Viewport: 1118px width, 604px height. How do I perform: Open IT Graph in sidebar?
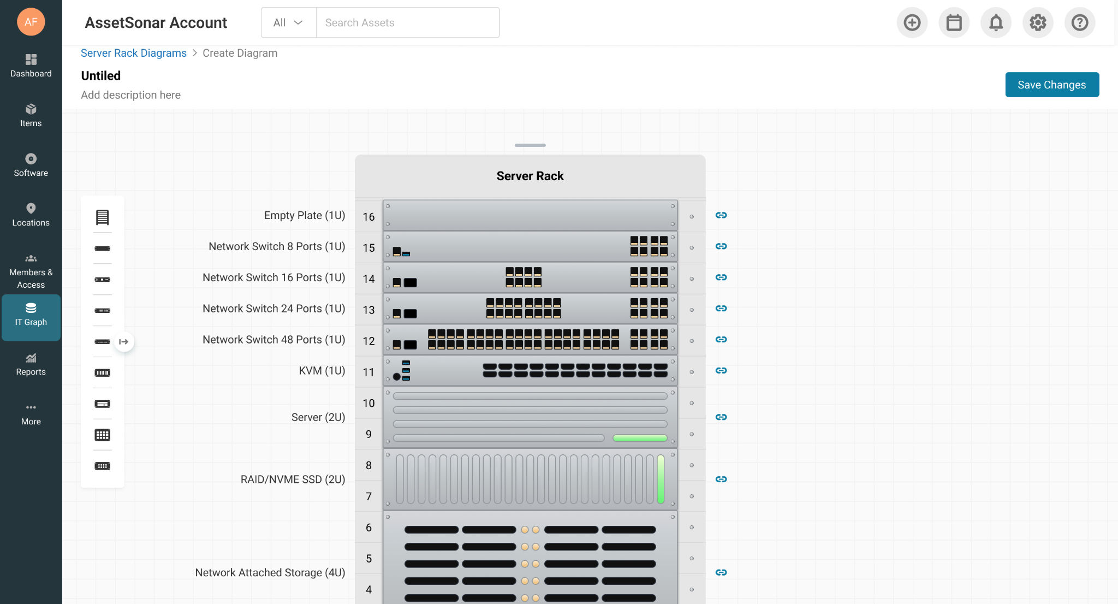pyautogui.click(x=31, y=318)
